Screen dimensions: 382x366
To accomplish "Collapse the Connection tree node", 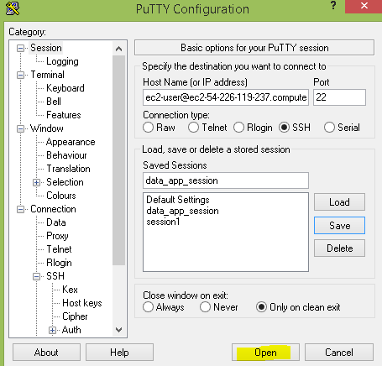I will [20, 209].
